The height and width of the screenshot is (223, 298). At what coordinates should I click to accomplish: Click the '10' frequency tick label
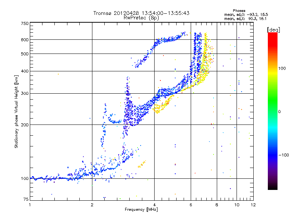pos(237,205)
